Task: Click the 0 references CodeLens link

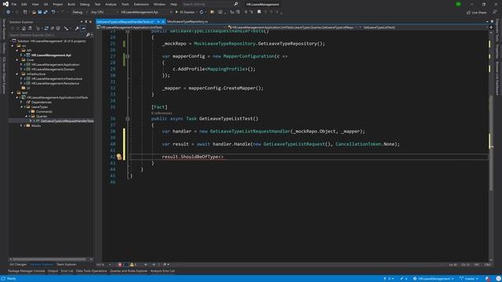Action: point(162,113)
